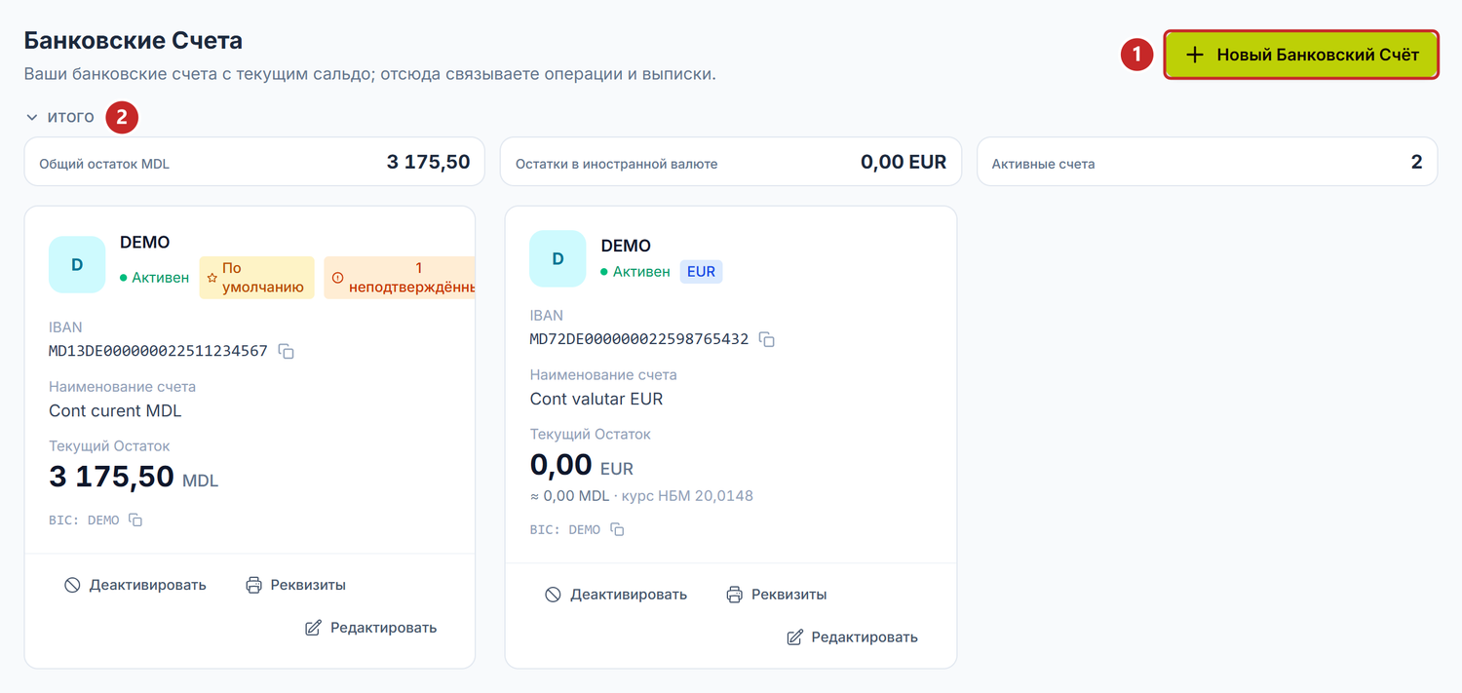Click the Активен status on the MDL card

(154, 278)
